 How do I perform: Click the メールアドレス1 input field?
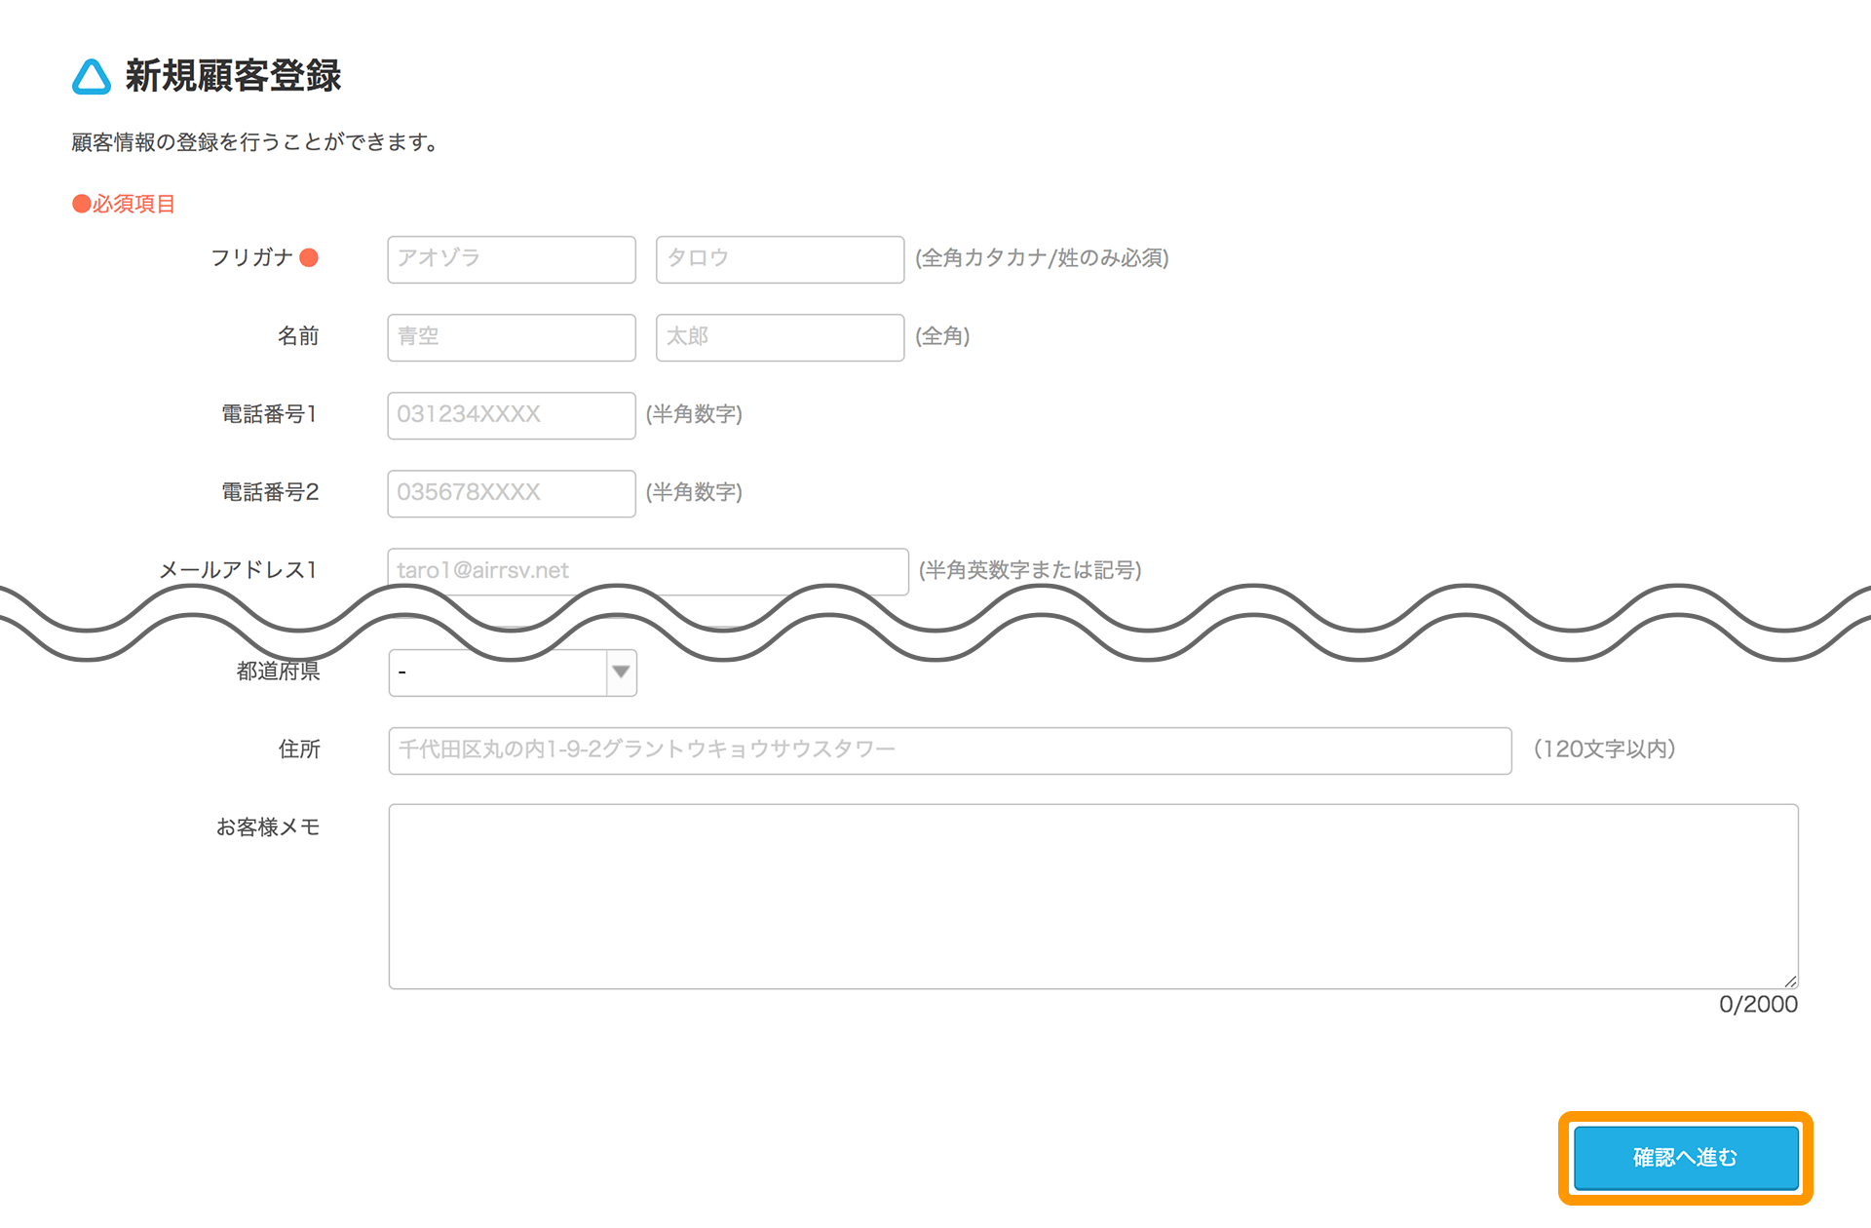[647, 568]
